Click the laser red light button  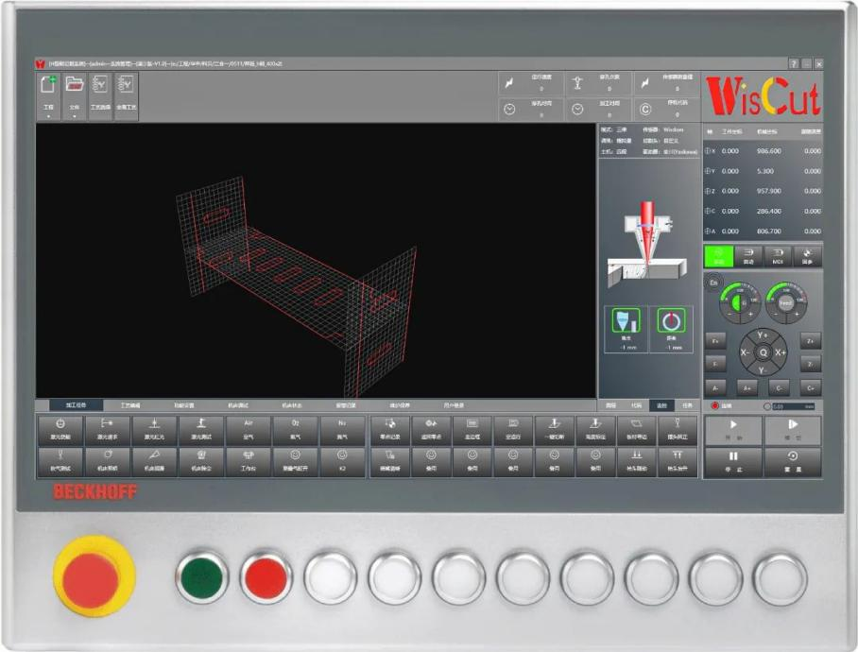154,431
